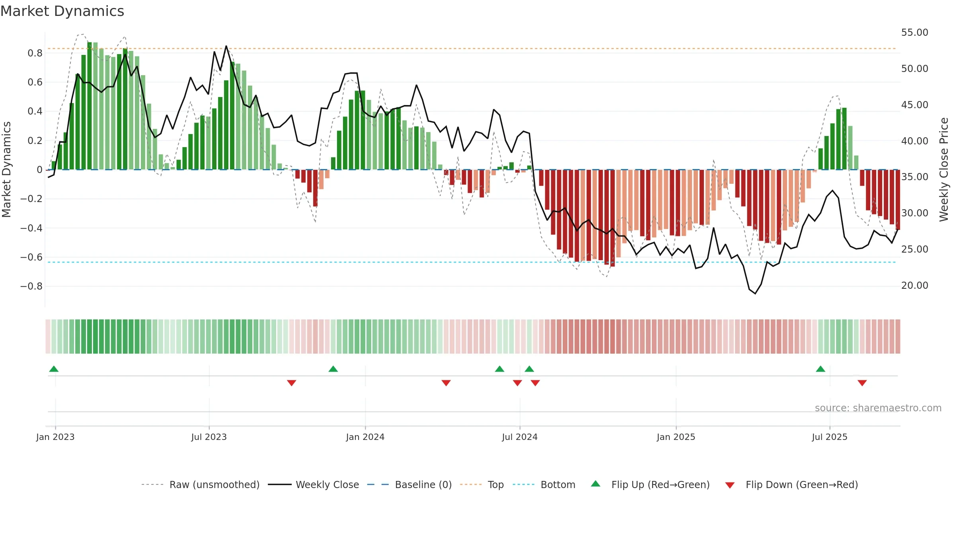The width and height of the screenshot is (955, 537).
Task: Click the Jul 2023 x-axis label
Action: pyautogui.click(x=209, y=437)
